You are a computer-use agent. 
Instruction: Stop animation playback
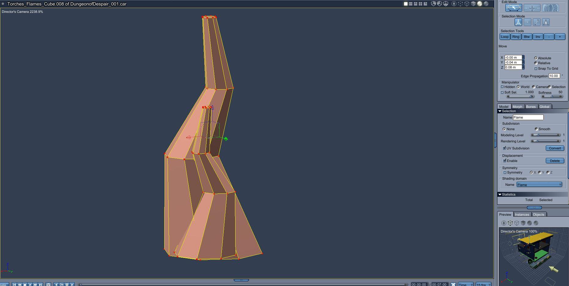(x=25, y=284)
